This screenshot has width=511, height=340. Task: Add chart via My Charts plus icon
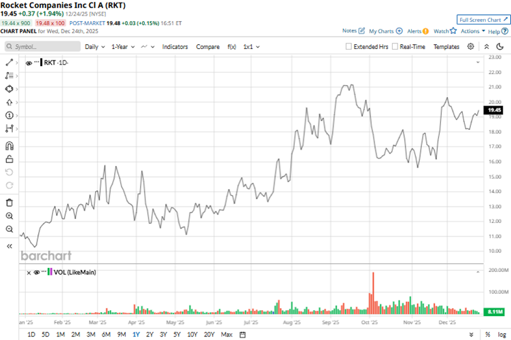[400, 31]
